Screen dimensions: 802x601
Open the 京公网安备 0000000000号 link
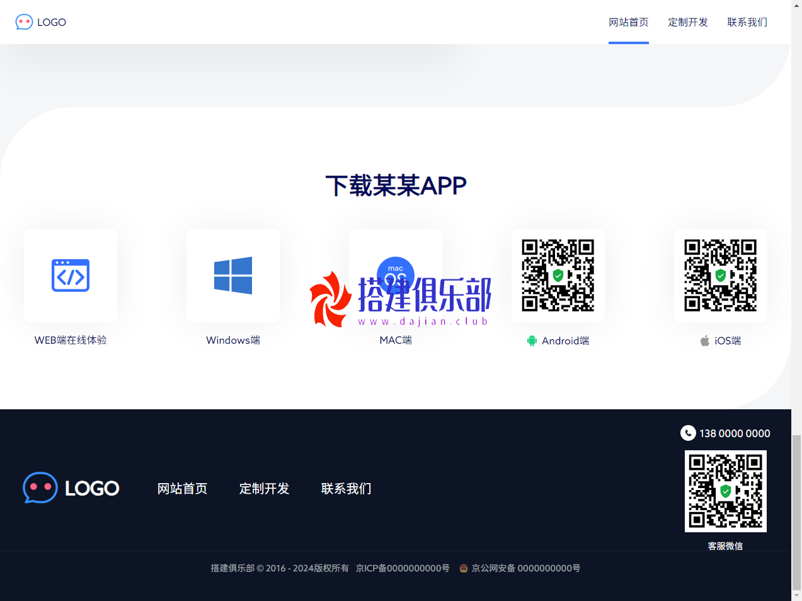(526, 568)
